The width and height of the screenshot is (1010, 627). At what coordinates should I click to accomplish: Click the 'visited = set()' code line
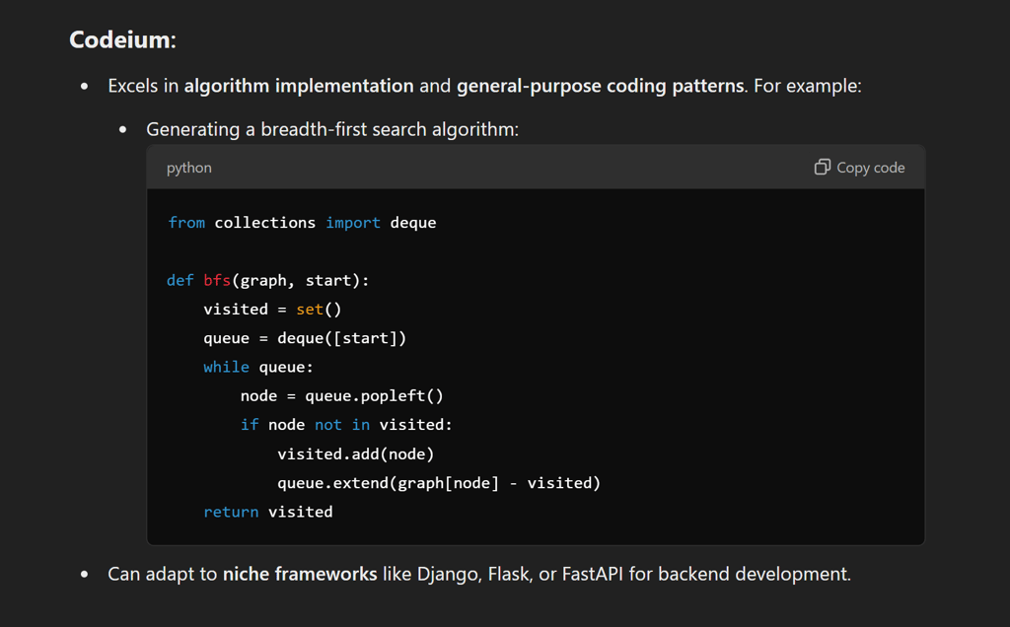point(272,310)
